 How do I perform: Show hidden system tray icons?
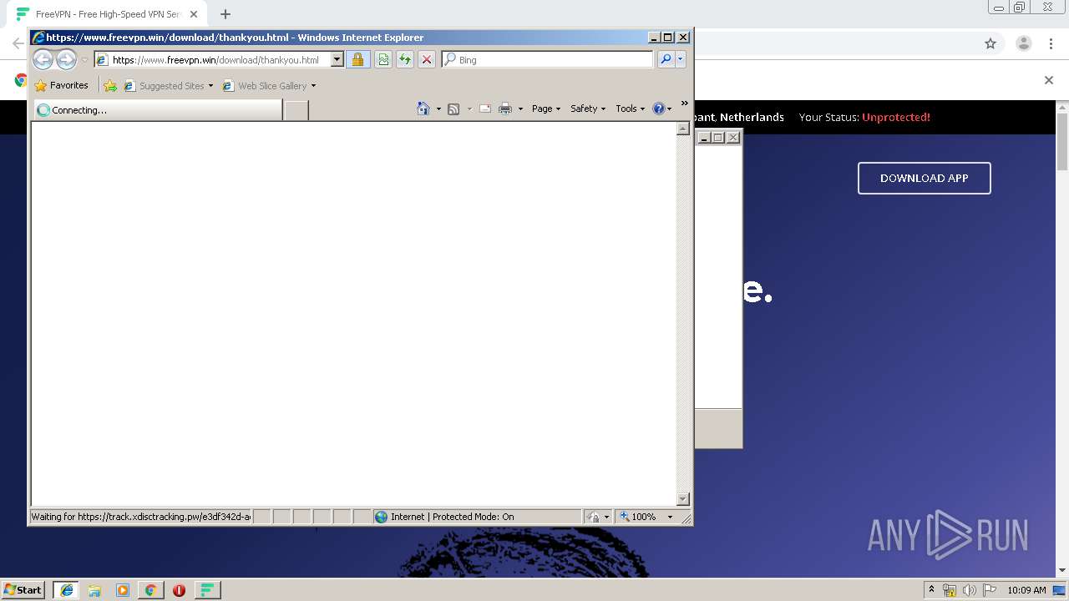pyautogui.click(x=931, y=589)
